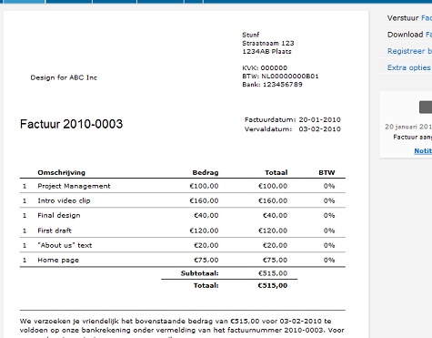Expand the Extra opties link
This screenshot has height=338, width=432.
coord(409,67)
